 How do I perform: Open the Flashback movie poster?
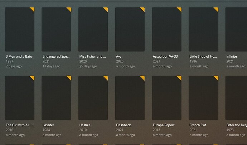click(130, 98)
